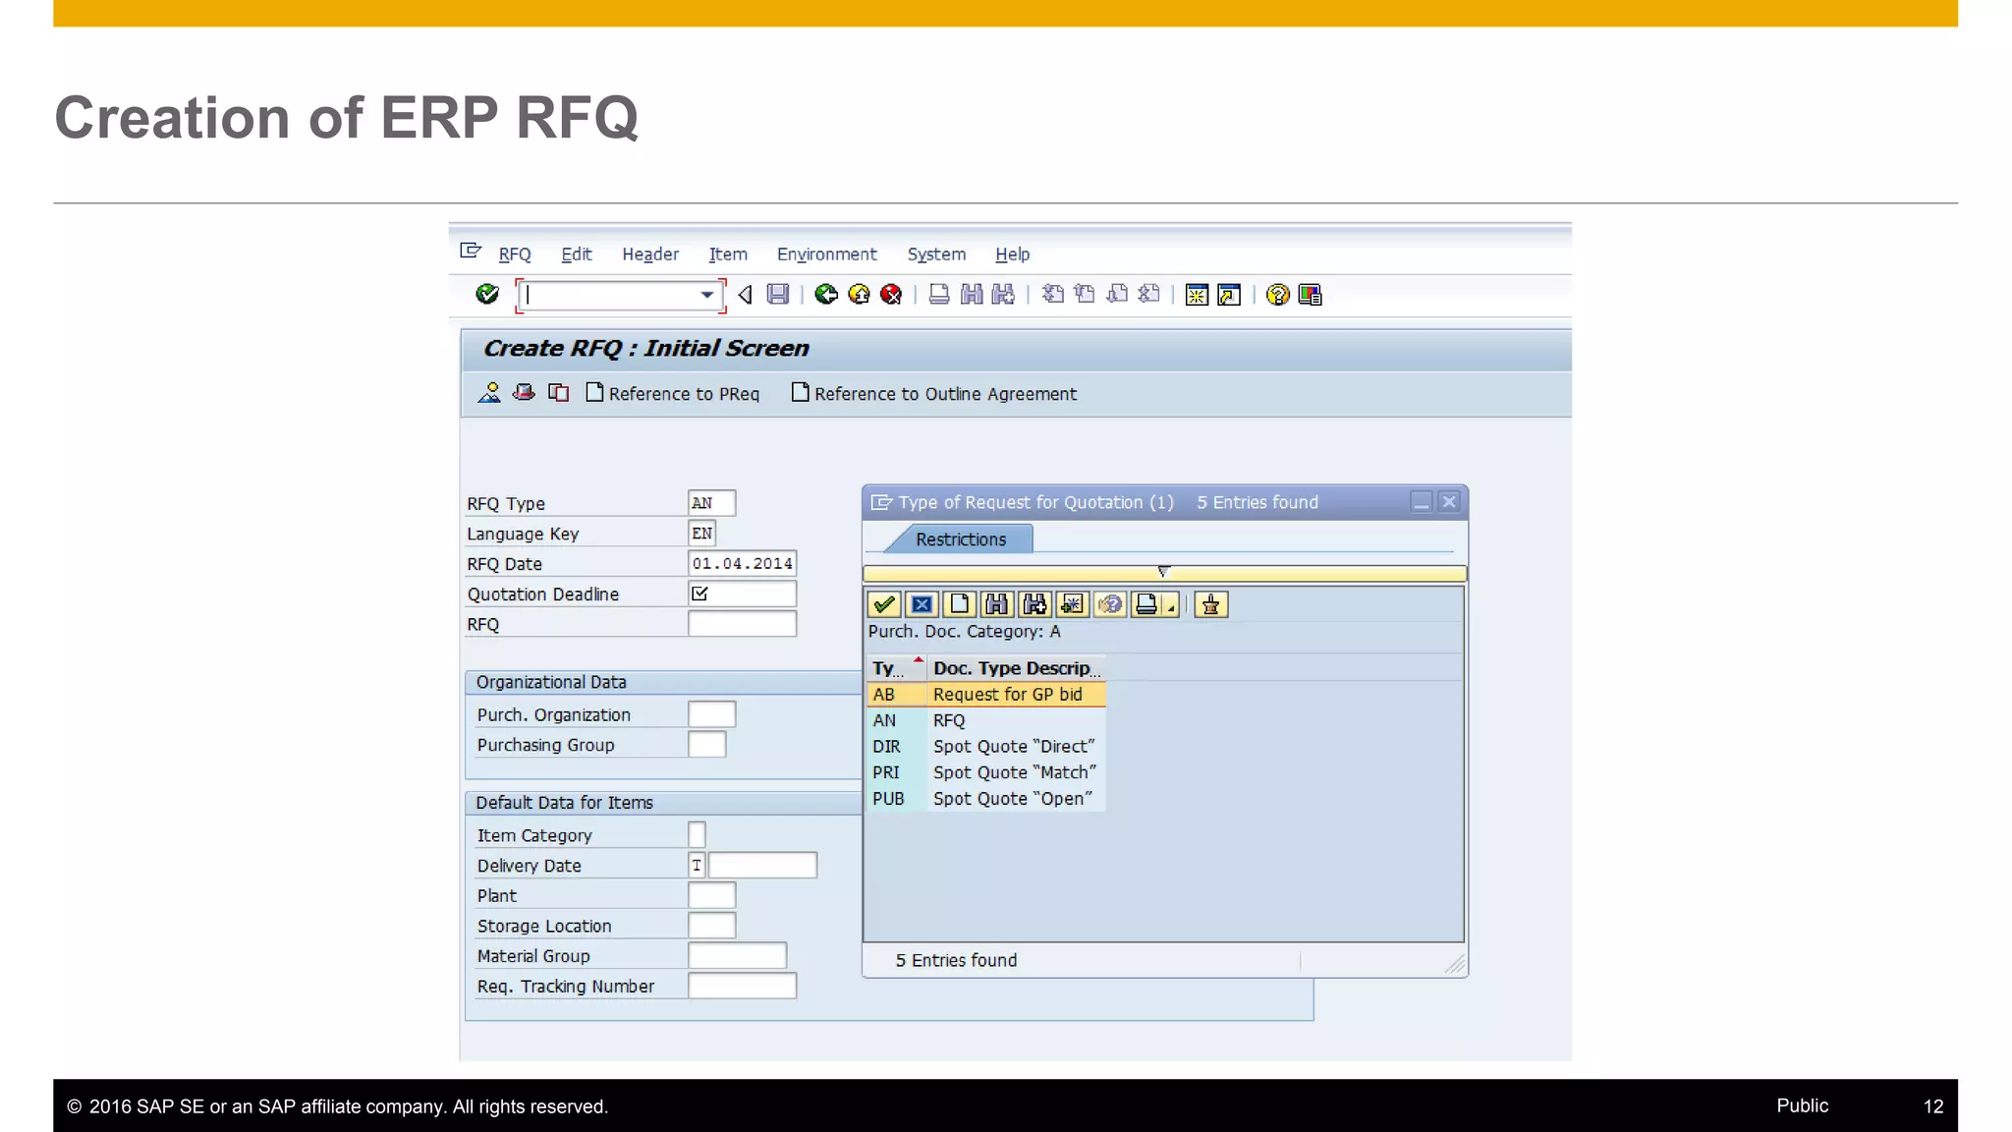The width and height of the screenshot is (2012, 1132).
Task: Click the Purch. Organization field
Action: [x=712, y=714]
